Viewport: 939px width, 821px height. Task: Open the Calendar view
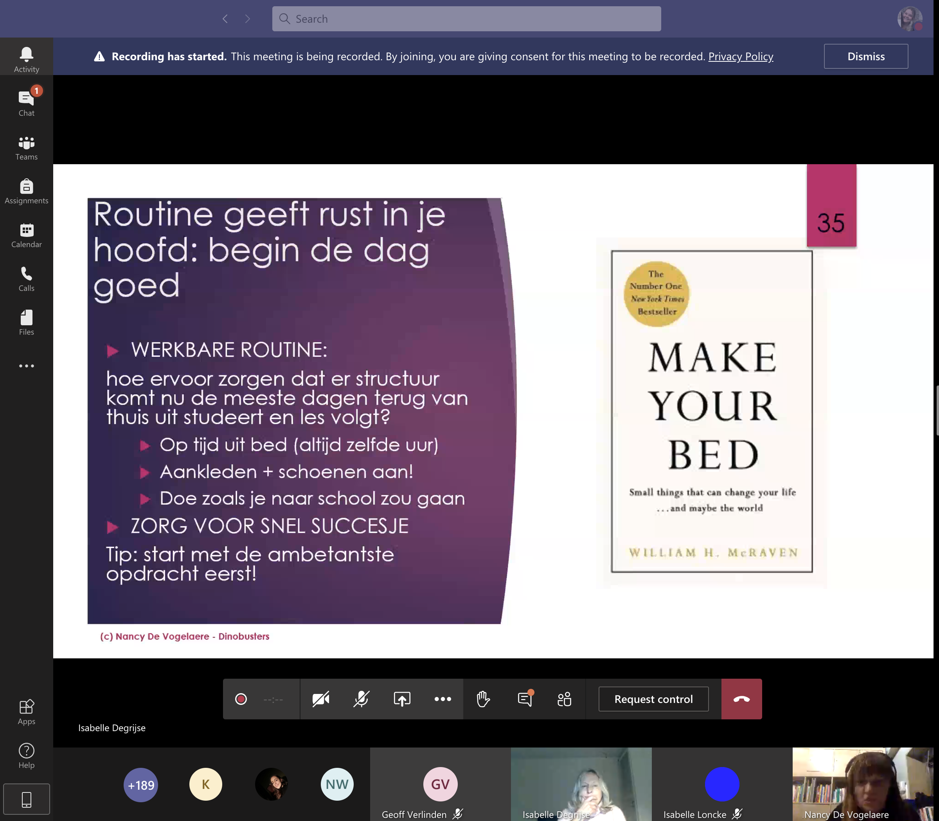(x=26, y=235)
